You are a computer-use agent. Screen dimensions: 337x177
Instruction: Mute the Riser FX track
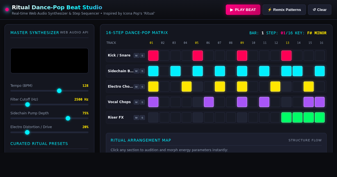click(x=136, y=117)
